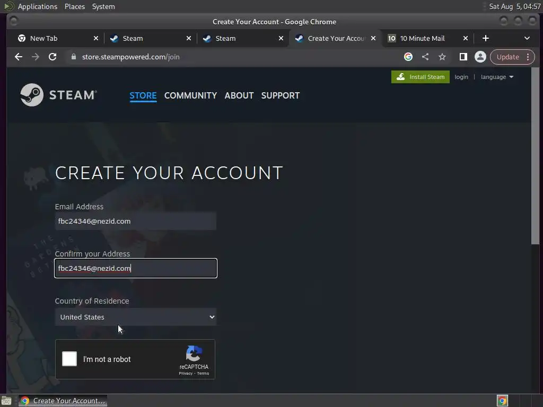
Task: Close the New Tab tab
Action: 96,38
